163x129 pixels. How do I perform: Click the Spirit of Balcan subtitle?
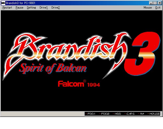click(x=53, y=68)
